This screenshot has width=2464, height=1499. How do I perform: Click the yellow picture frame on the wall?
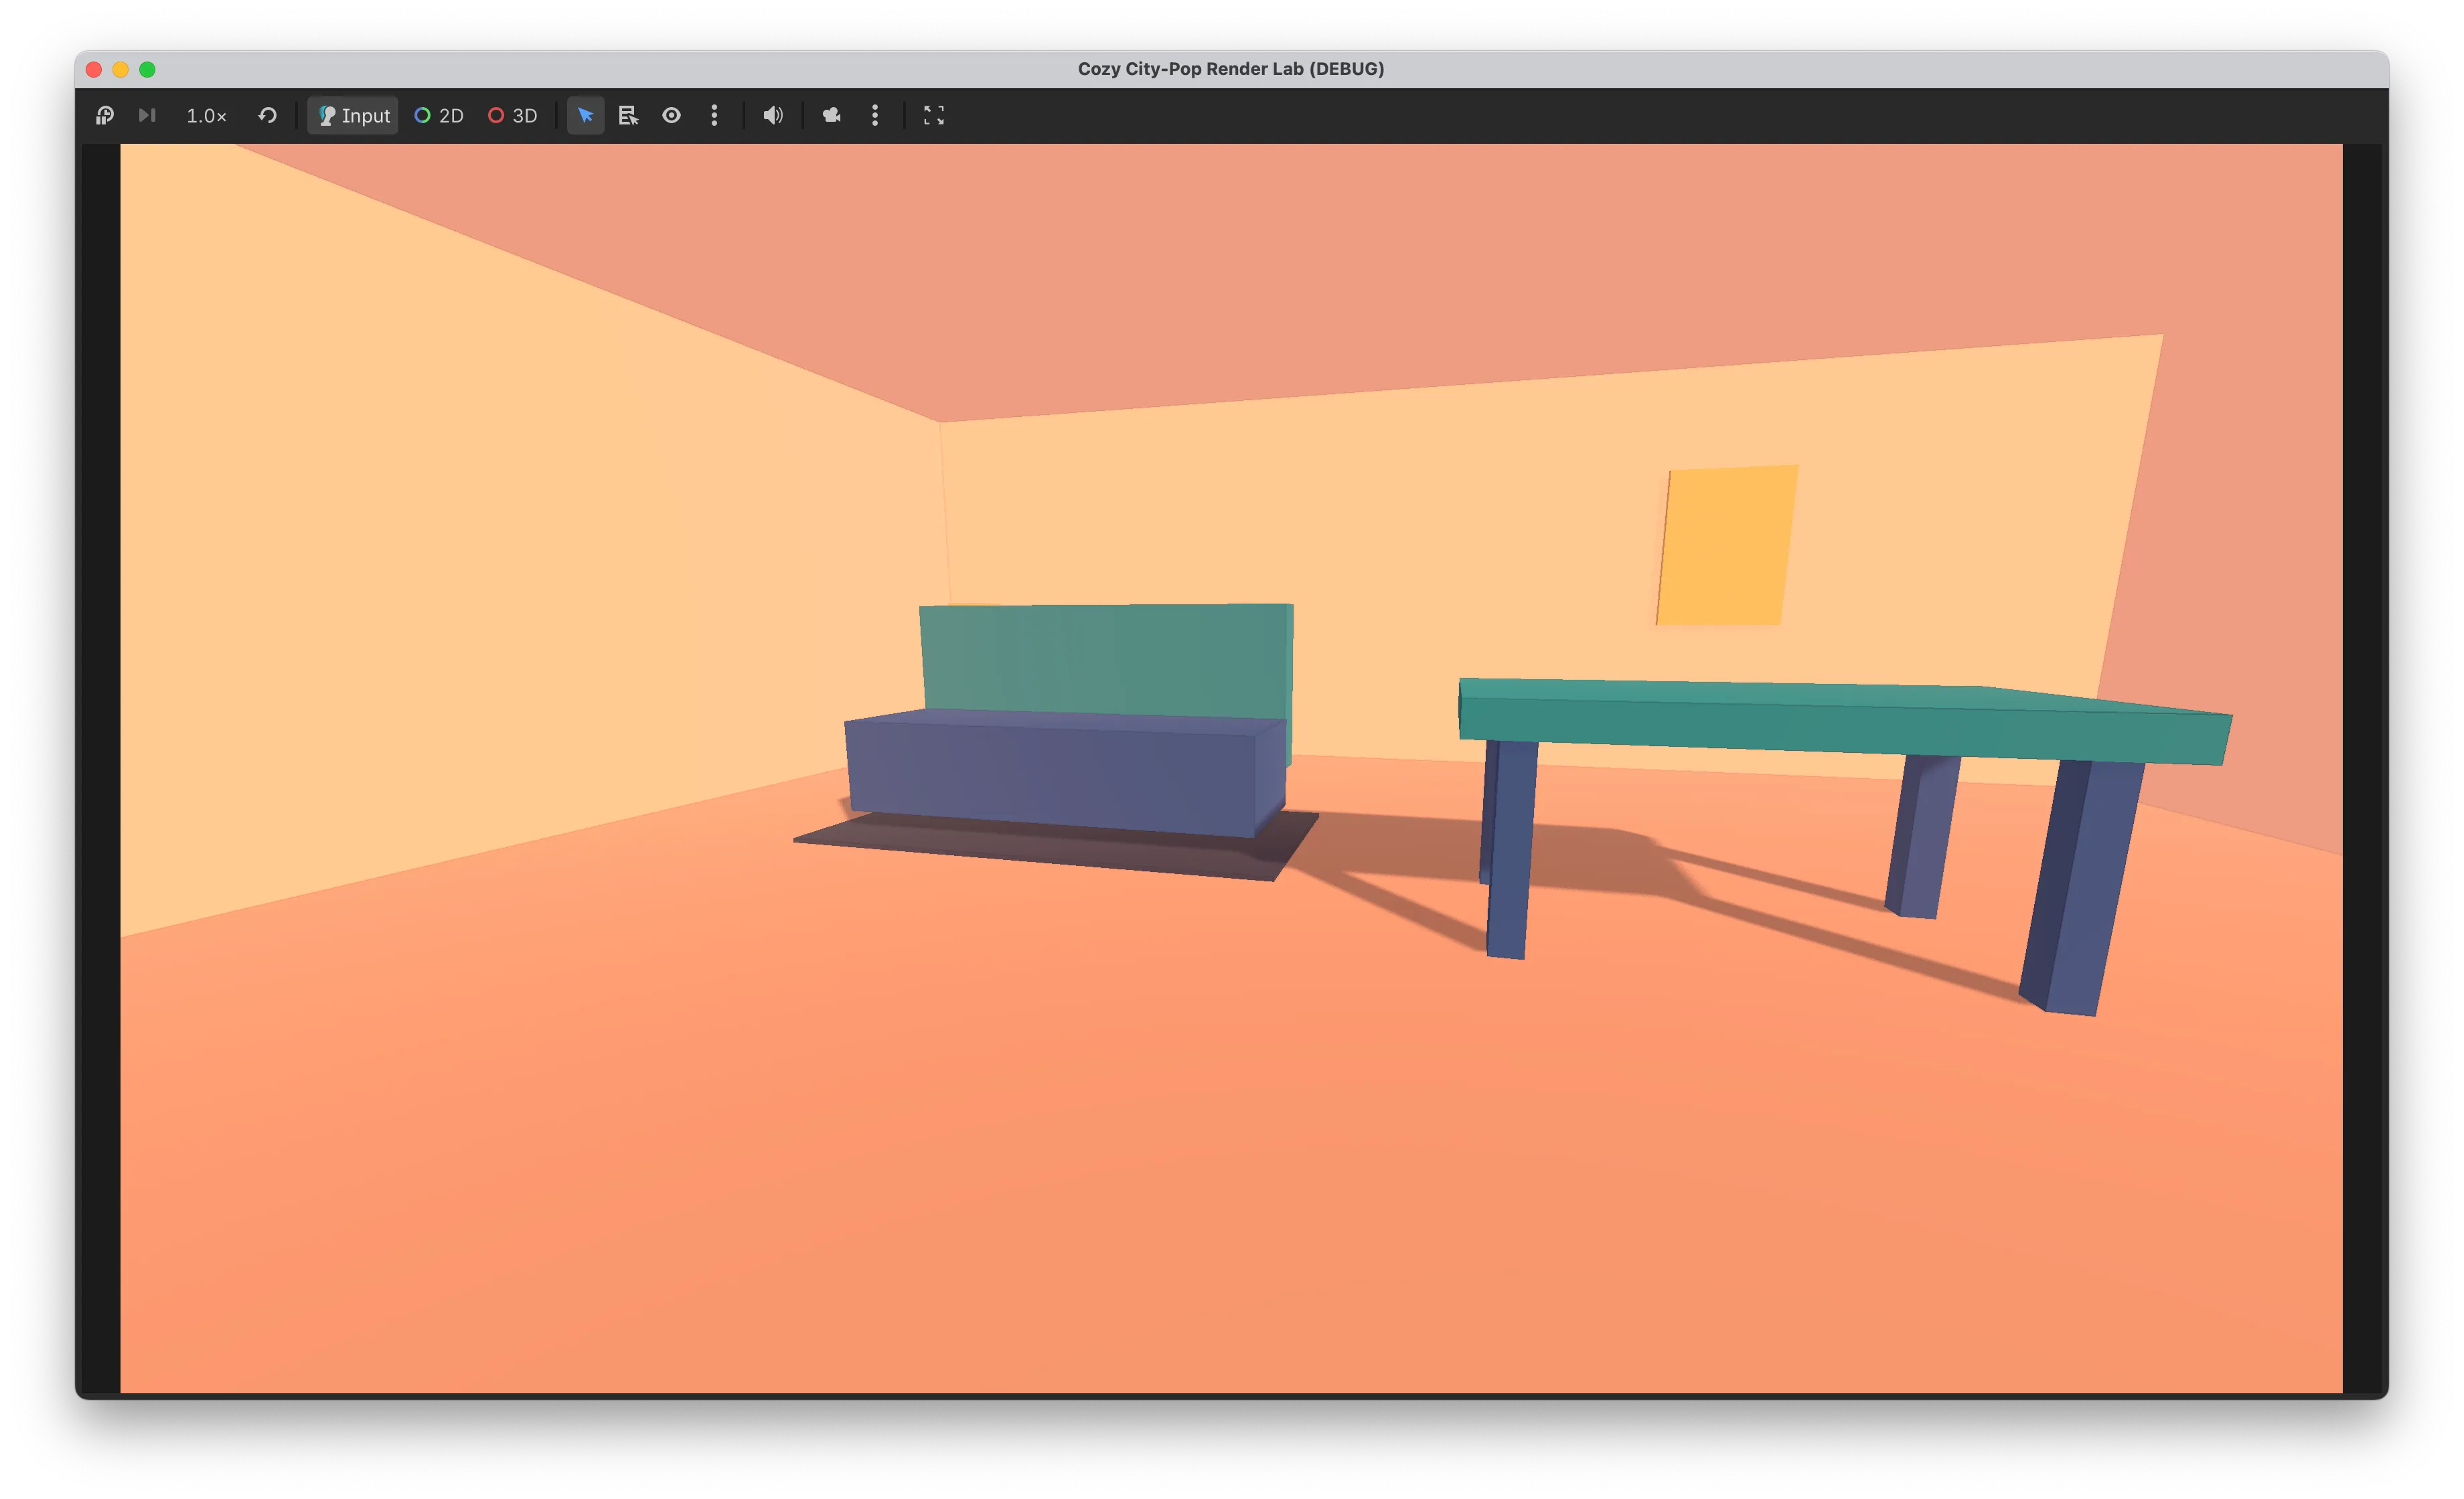click(1727, 545)
